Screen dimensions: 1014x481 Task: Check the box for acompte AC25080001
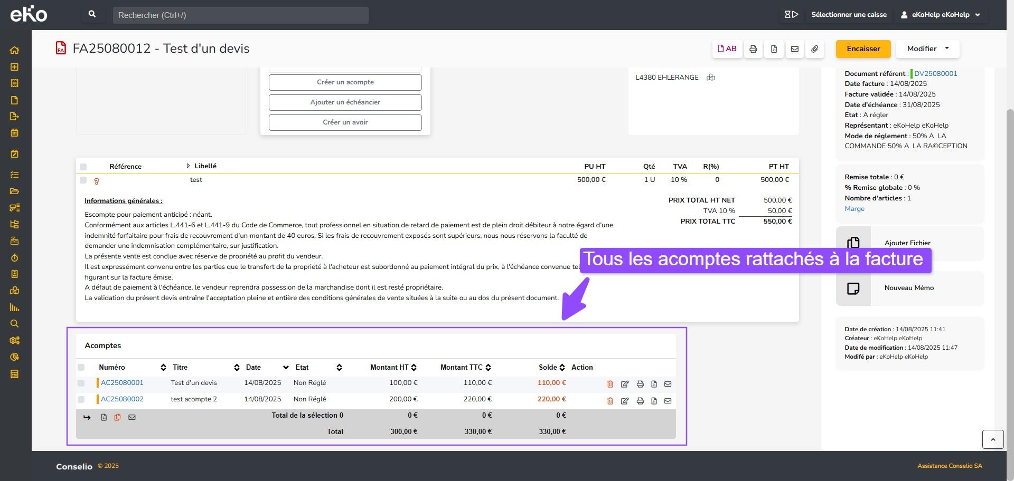pos(81,383)
